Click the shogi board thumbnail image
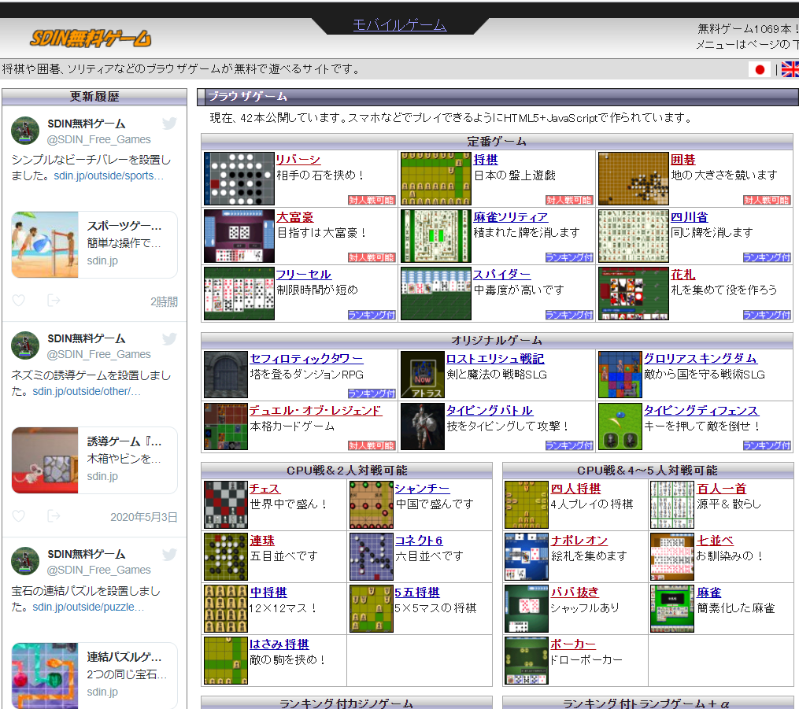 click(x=435, y=179)
